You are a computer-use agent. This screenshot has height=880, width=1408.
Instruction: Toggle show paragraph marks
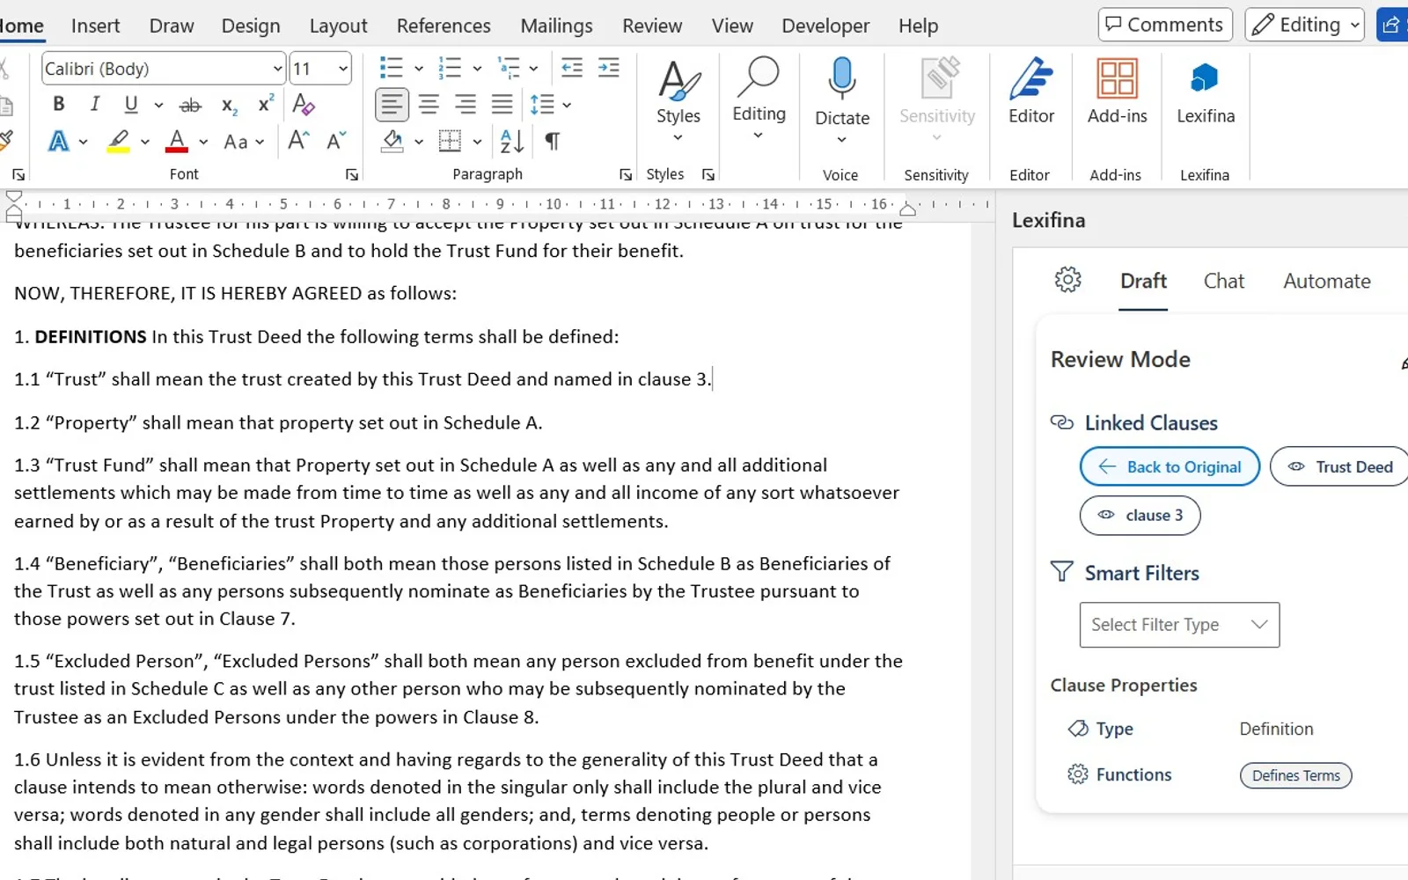pos(553,141)
